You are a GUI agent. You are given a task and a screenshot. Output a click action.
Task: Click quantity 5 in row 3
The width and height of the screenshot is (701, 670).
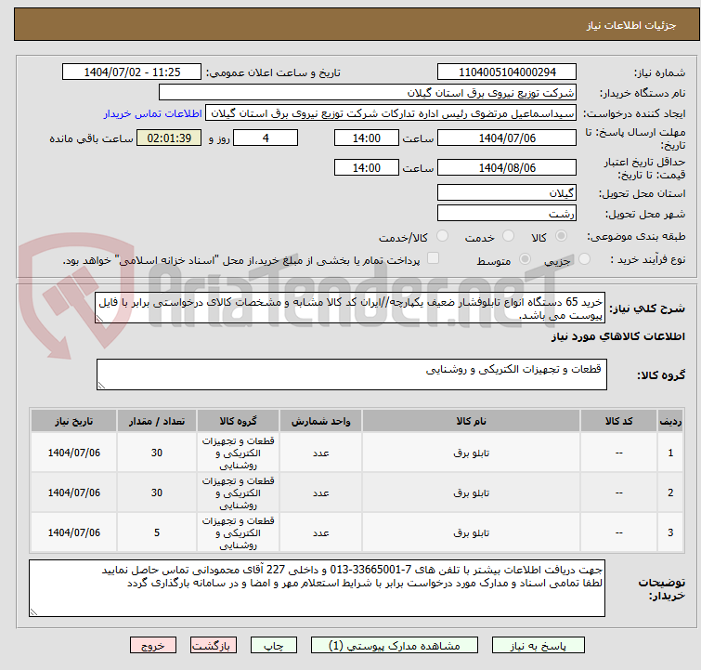click(x=157, y=532)
